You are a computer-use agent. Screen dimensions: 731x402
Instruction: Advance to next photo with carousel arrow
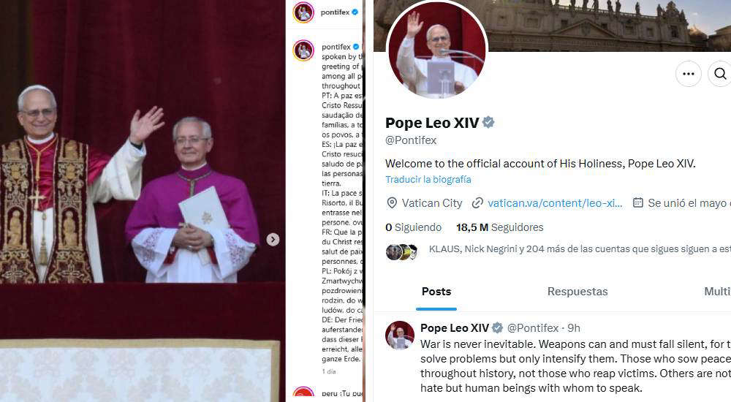pyautogui.click(x=273, y=239)
